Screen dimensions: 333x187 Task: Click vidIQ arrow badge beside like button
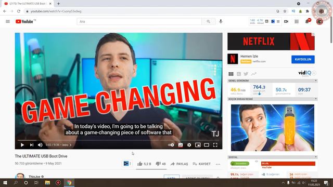pyautogui.click(x=126, y=164)
